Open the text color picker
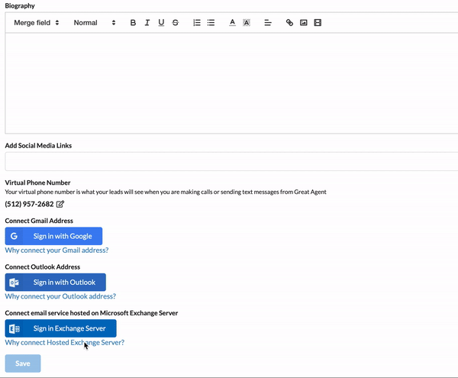The width and height of the screenshot is (458, 378). 233,23
